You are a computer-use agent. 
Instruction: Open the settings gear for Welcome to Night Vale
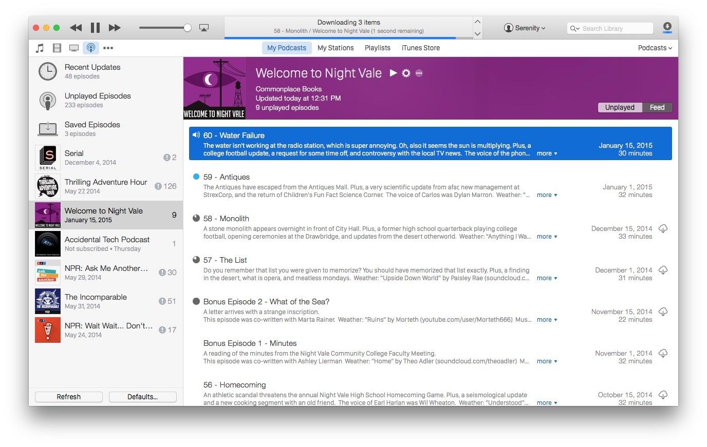click(406, 73)
